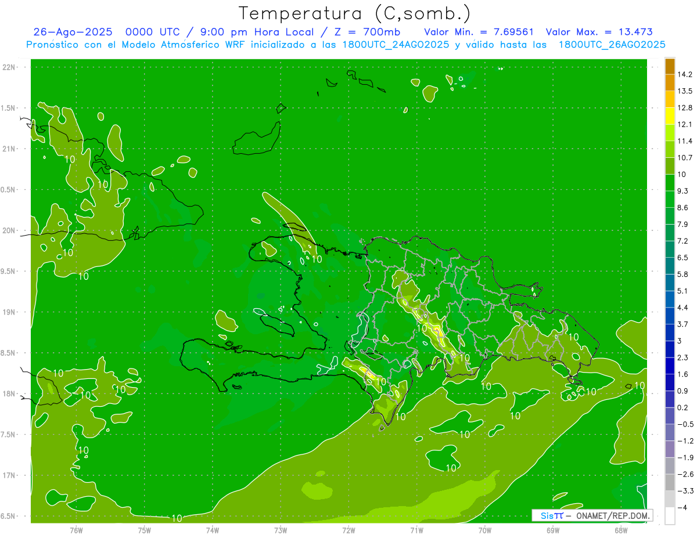This screenshot has height=538, width=697.
Task: Click legend value '-4'
Action: [682, 508]
